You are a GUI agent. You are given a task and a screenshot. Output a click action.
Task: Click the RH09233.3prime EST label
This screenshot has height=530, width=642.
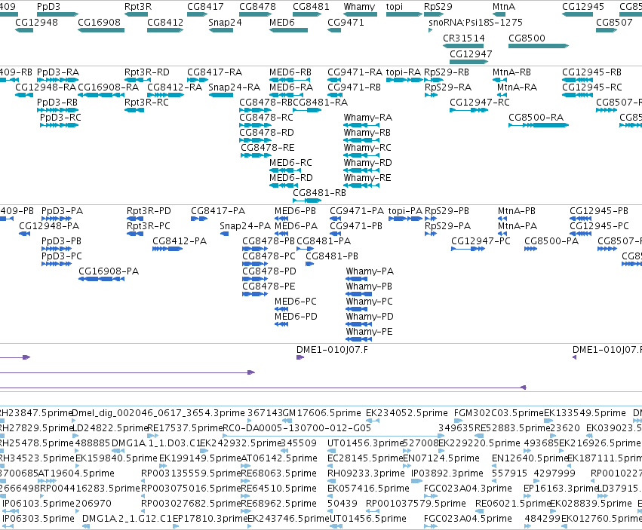[366, 473]
